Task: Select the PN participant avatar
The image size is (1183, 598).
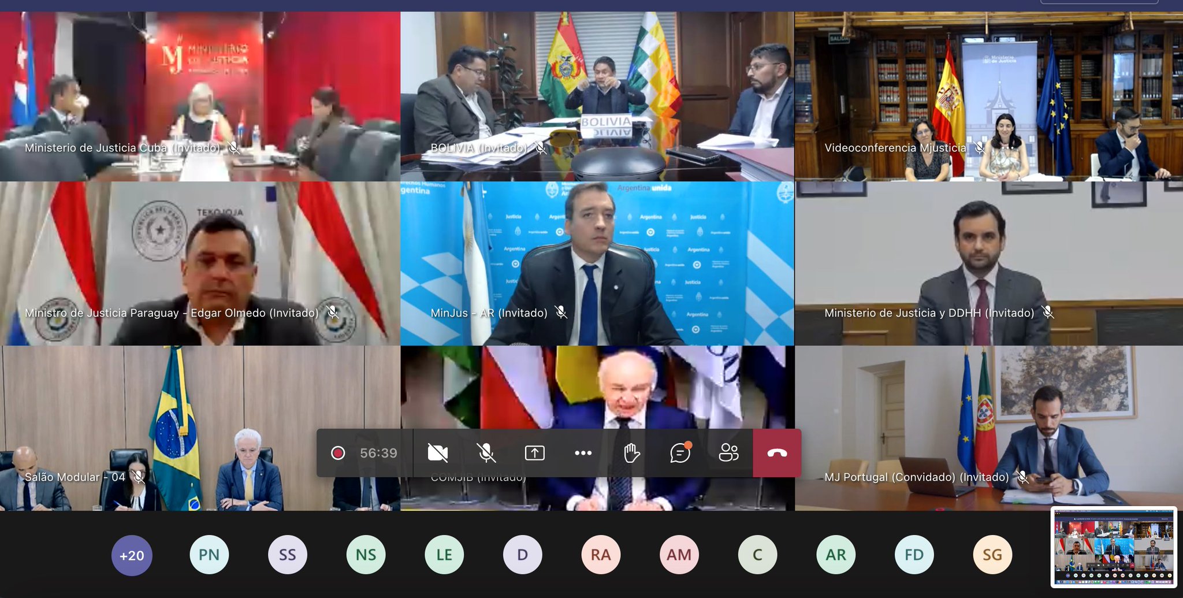Action: coord(209,555)
